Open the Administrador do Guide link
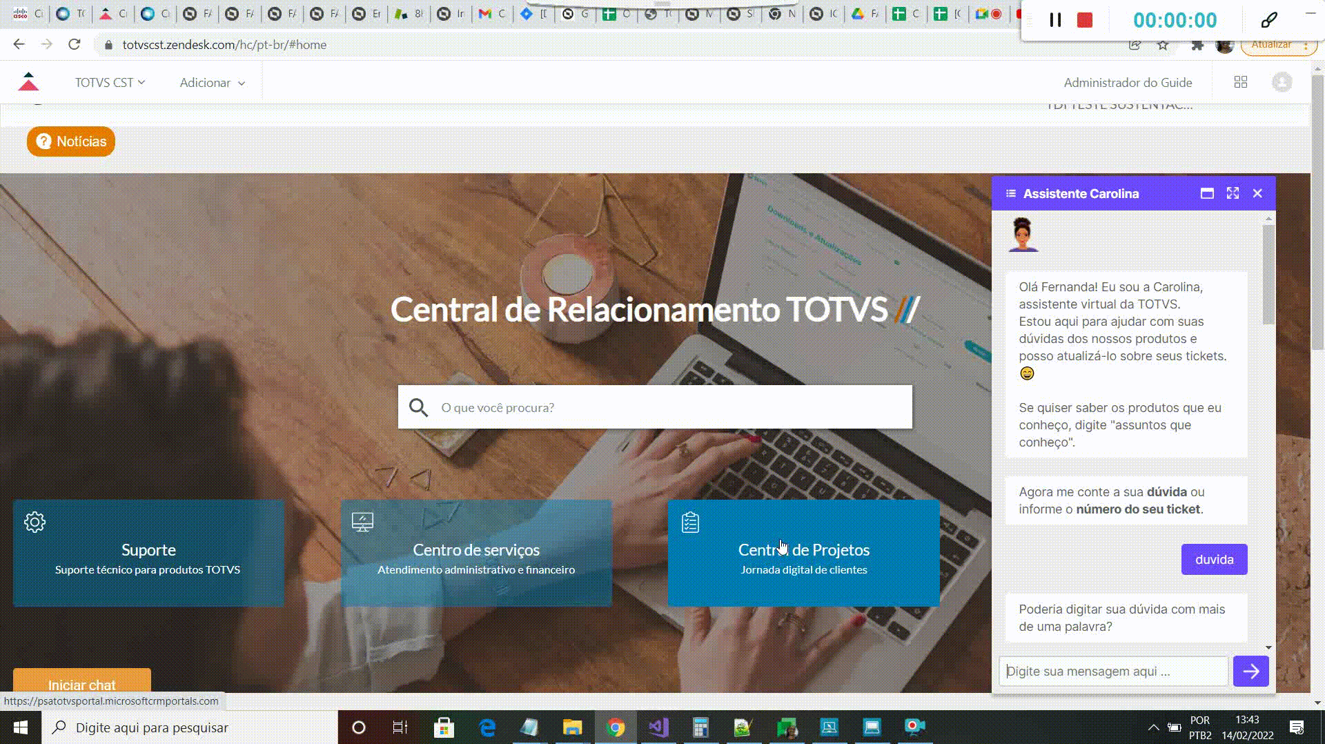The image size is (1325, 744). [x=1128, y=82]
